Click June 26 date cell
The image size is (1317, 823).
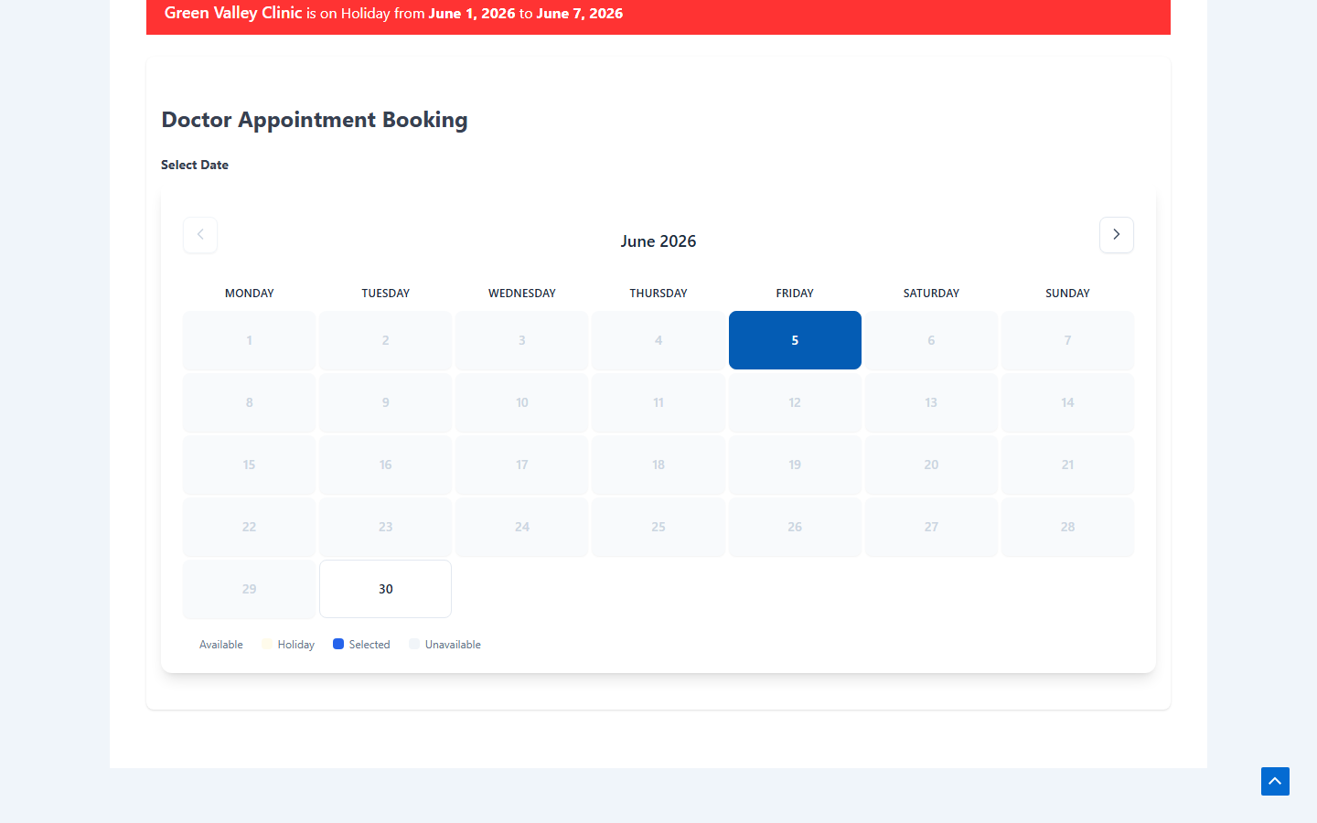[x=795, y=527]
